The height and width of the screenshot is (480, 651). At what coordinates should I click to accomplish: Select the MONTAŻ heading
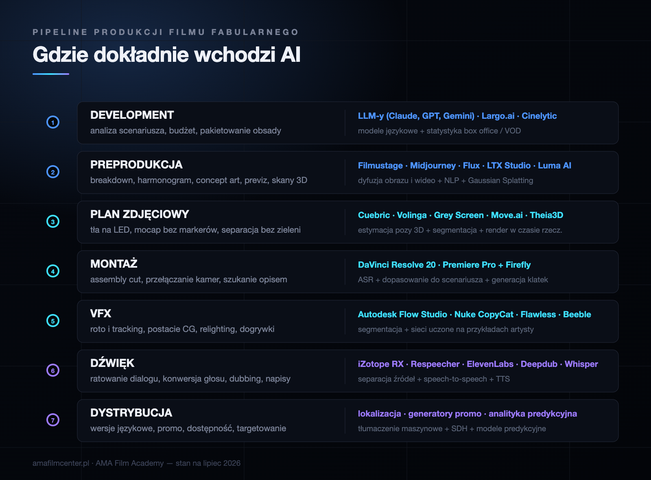[114, 264]
